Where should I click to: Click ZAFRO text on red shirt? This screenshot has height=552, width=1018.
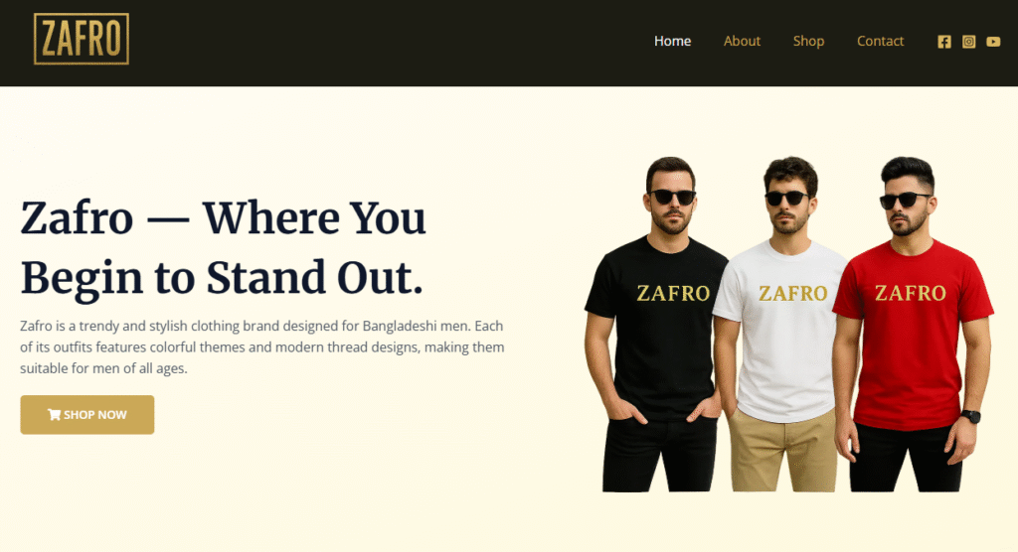click(911, 293)
